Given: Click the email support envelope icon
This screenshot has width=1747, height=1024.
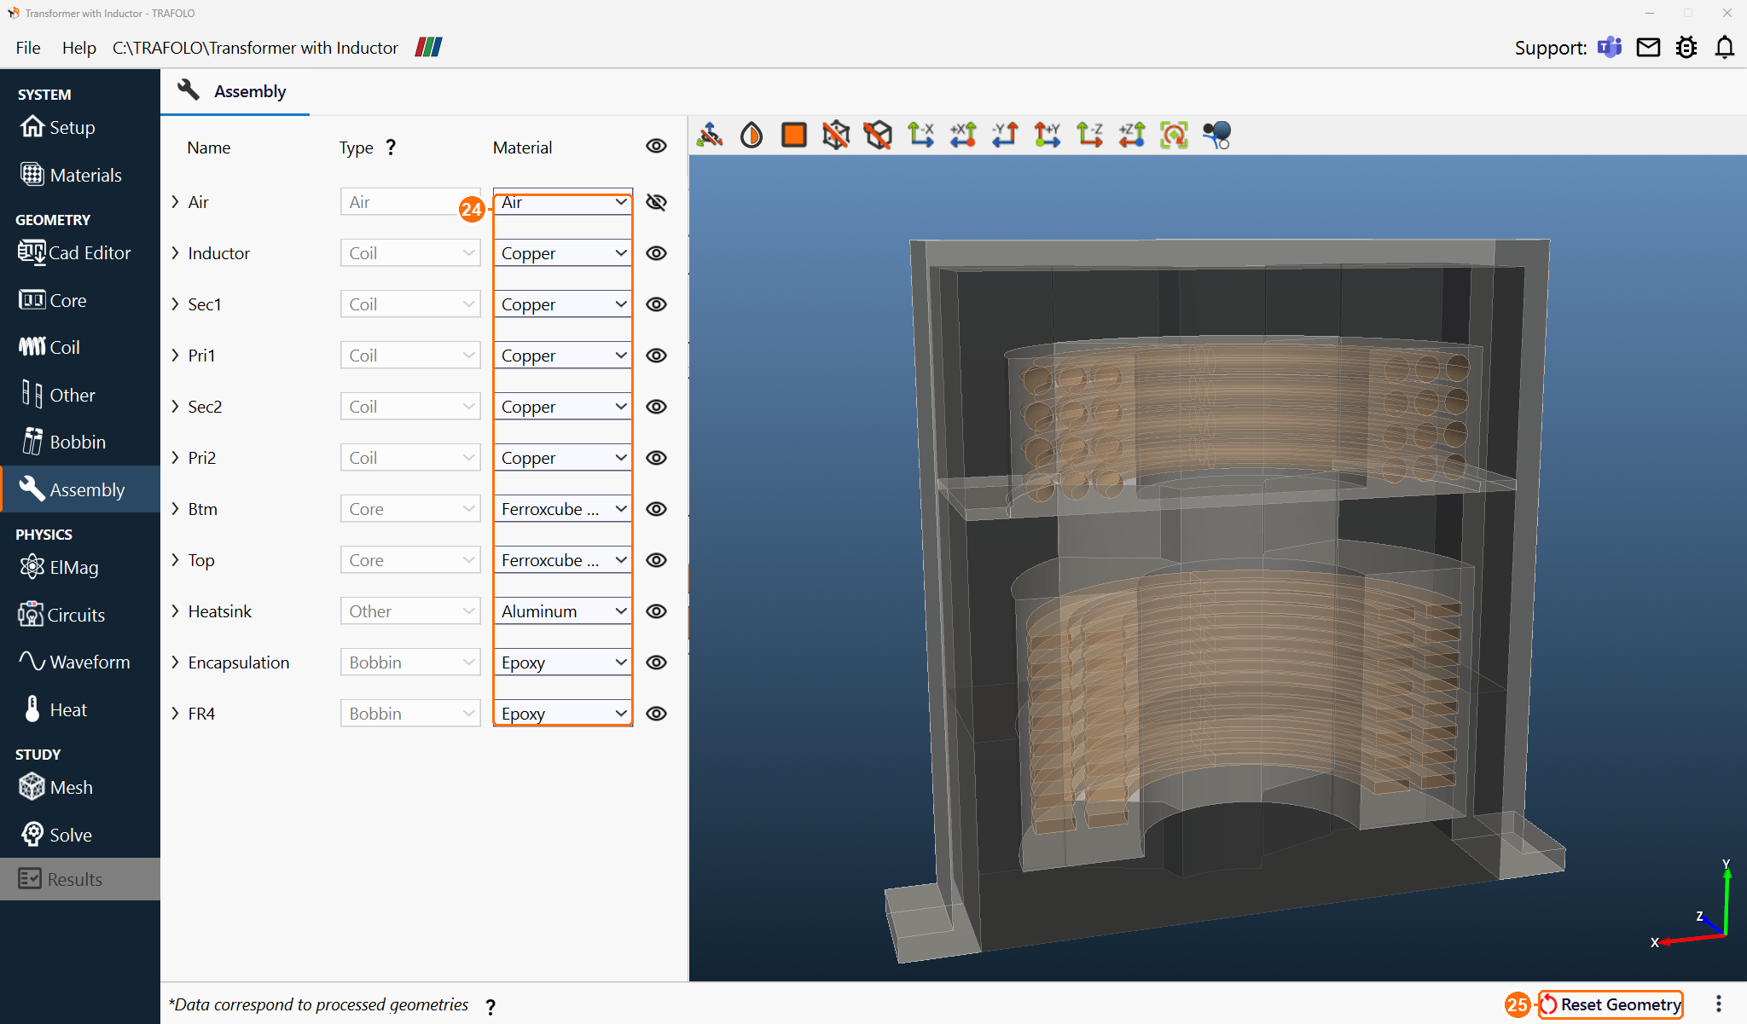Looking at the screenshot, I should [1648, 47].
